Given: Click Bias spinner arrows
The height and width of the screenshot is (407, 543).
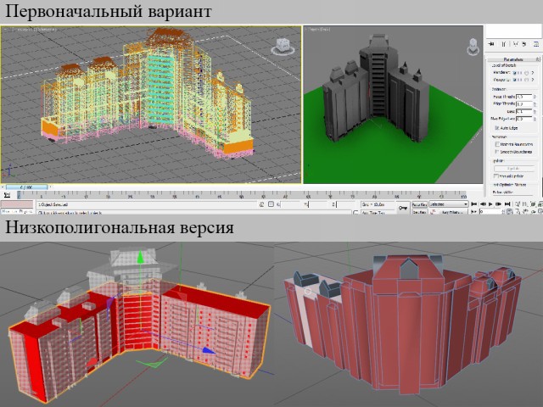Looking at the screenshot, I should 535,111.
